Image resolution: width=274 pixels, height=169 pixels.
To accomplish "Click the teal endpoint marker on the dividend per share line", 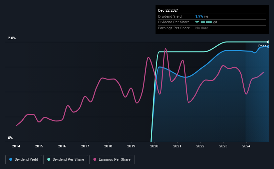I will coord(268,42).
